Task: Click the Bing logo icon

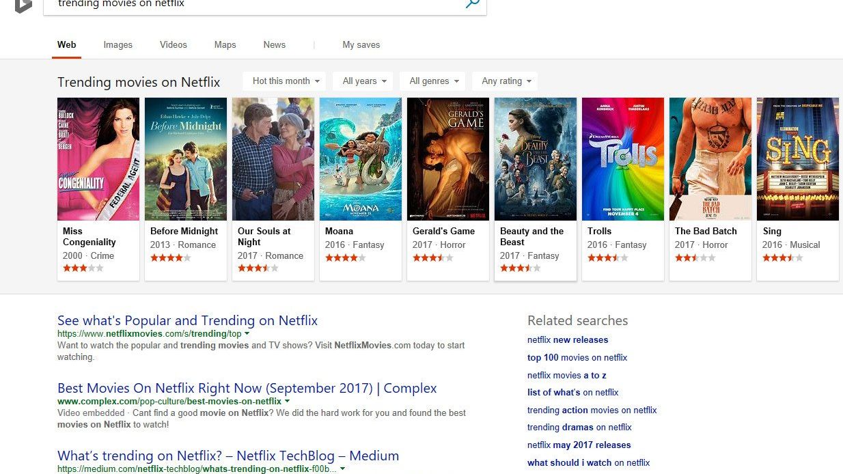Action: (23, 5)
